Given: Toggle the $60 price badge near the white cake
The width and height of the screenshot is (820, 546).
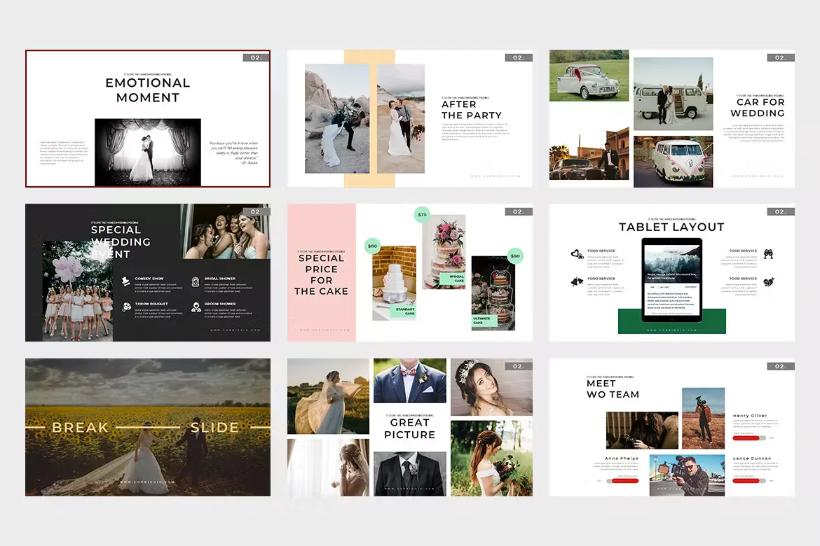Looking at the screenshot, I should tap(371, 246).
